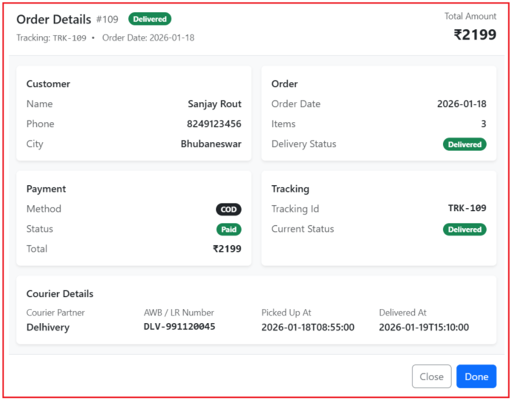Viewport: 512px width, 400px height.
Task: Select the Picked Up At timestamp
Action: click(307, 327)
